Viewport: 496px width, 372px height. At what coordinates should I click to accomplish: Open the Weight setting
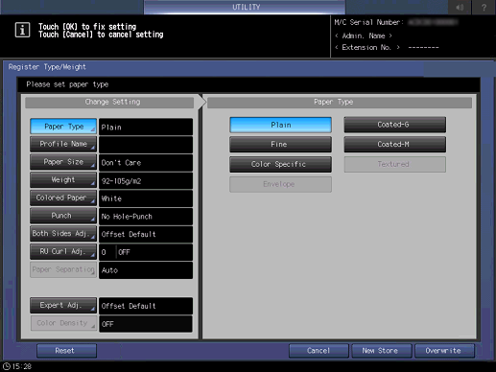pos(63,180)
